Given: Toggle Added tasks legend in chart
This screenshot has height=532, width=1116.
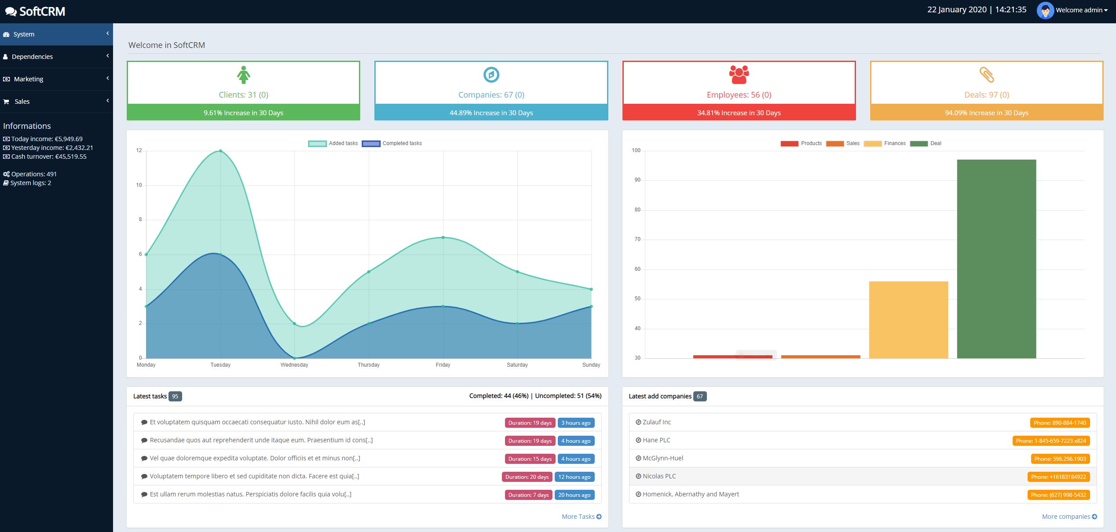Looking at the screenshot, I should point(317,143).
